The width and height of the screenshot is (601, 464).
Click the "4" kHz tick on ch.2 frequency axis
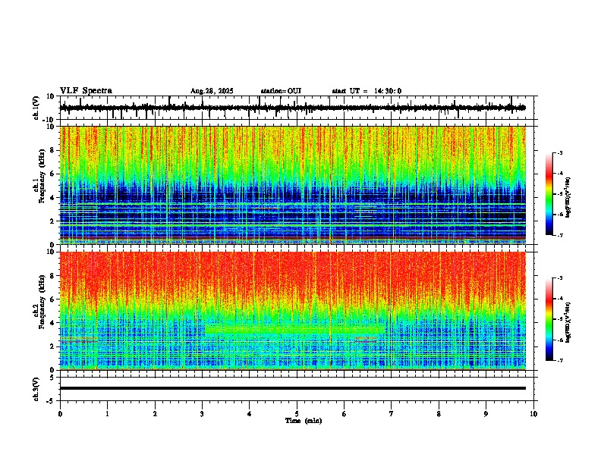(x=53, y=323)
